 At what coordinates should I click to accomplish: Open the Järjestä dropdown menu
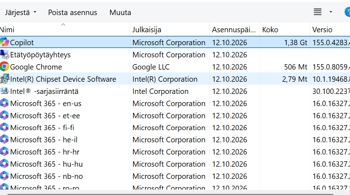coord(20,13)
